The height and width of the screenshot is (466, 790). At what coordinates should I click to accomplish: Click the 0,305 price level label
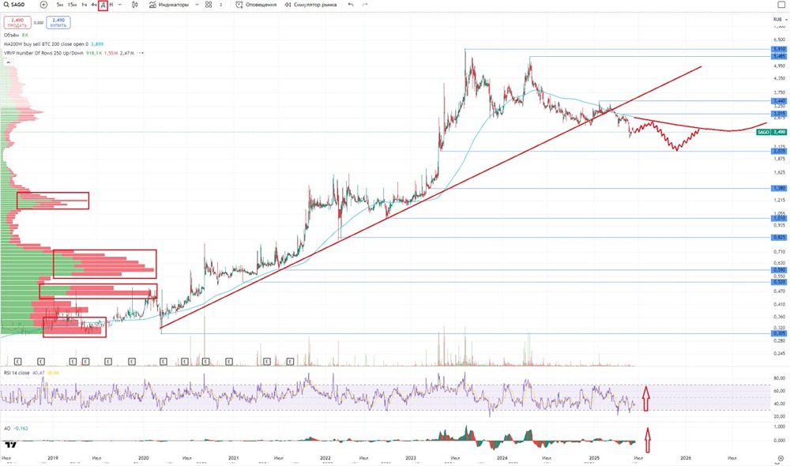pyautogui.click(x=779, y=333)
